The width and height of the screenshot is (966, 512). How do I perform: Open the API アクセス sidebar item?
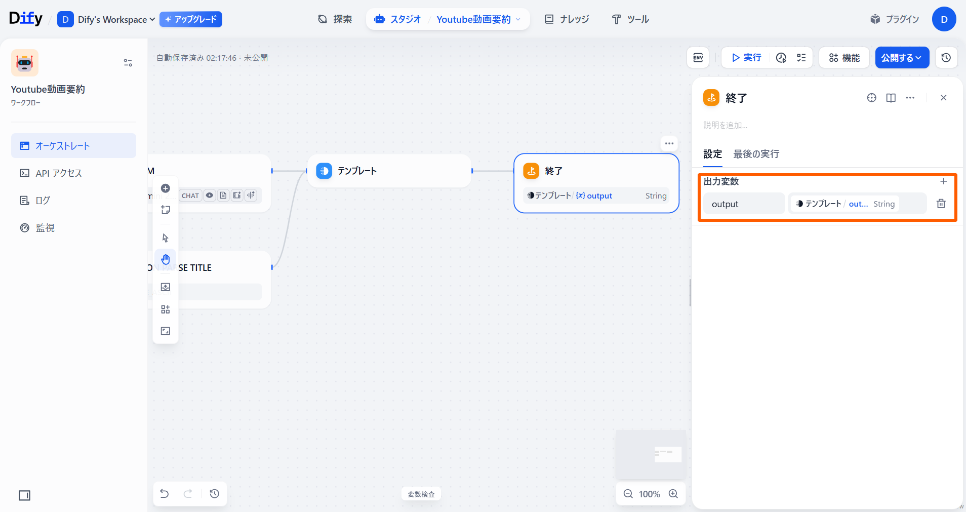(x=59, y=173)
